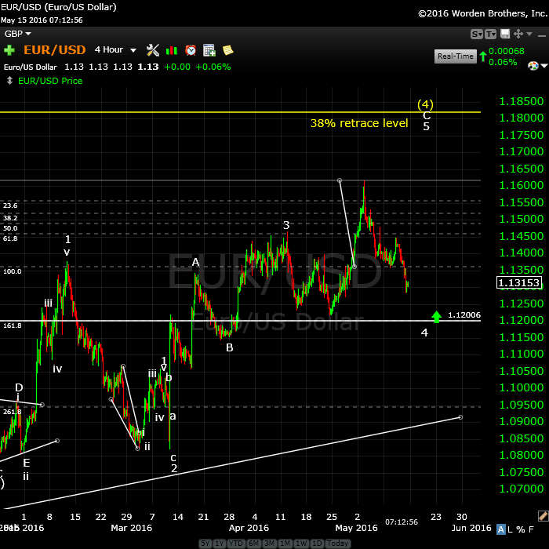Select the 1M range button
The height and width of the screenshot is (549, 549).
click(x=285, y=543)
